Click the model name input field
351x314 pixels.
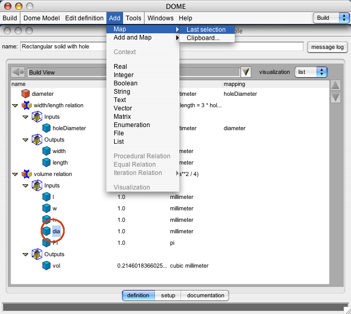(x=162, y=46)
